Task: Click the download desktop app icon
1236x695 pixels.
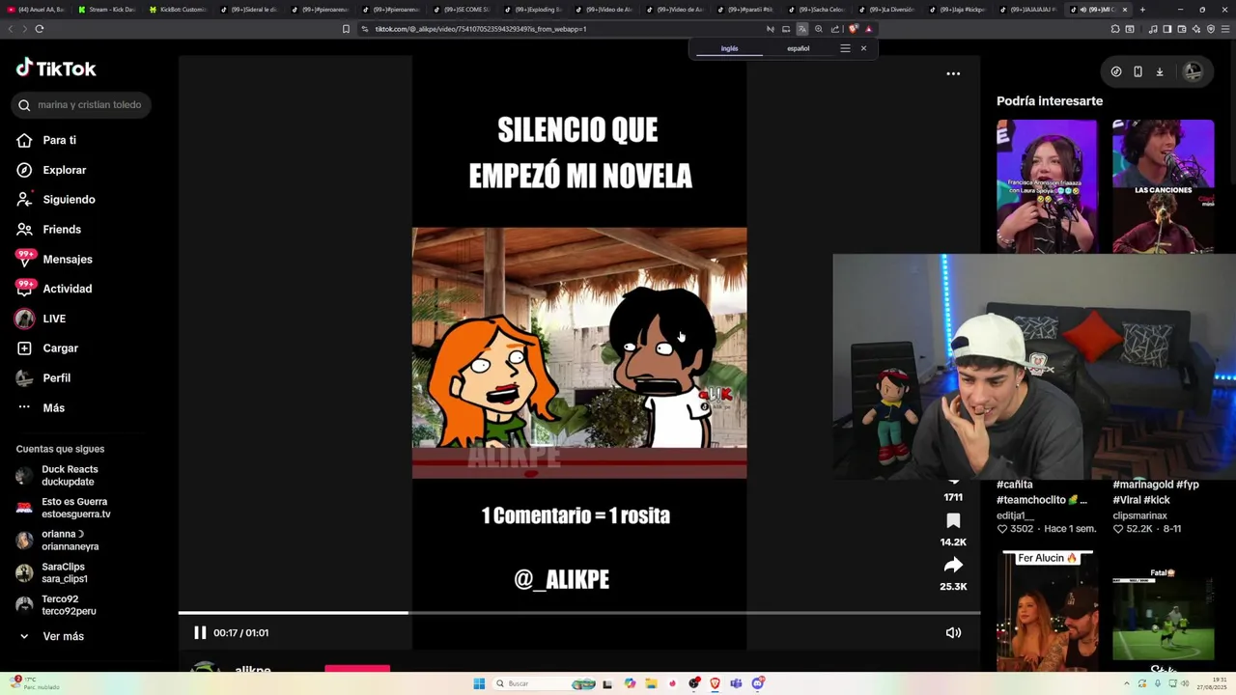Action: (x=1160, y=71)
